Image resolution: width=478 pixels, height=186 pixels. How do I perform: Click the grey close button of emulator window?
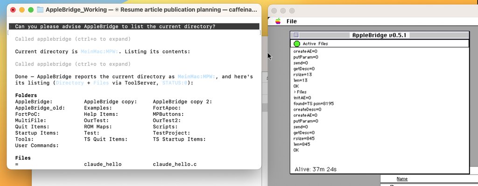[274, 11]
